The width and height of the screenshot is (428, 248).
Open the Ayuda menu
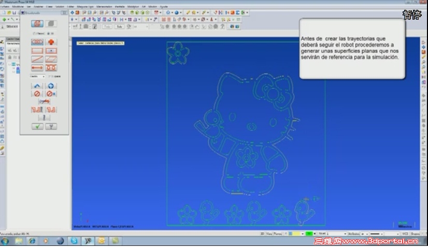pyautogui.click(x=164, y=7)
